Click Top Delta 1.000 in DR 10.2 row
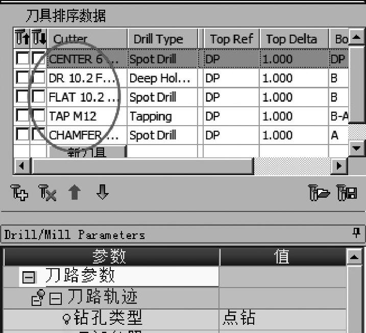 [x=294, y=78]
